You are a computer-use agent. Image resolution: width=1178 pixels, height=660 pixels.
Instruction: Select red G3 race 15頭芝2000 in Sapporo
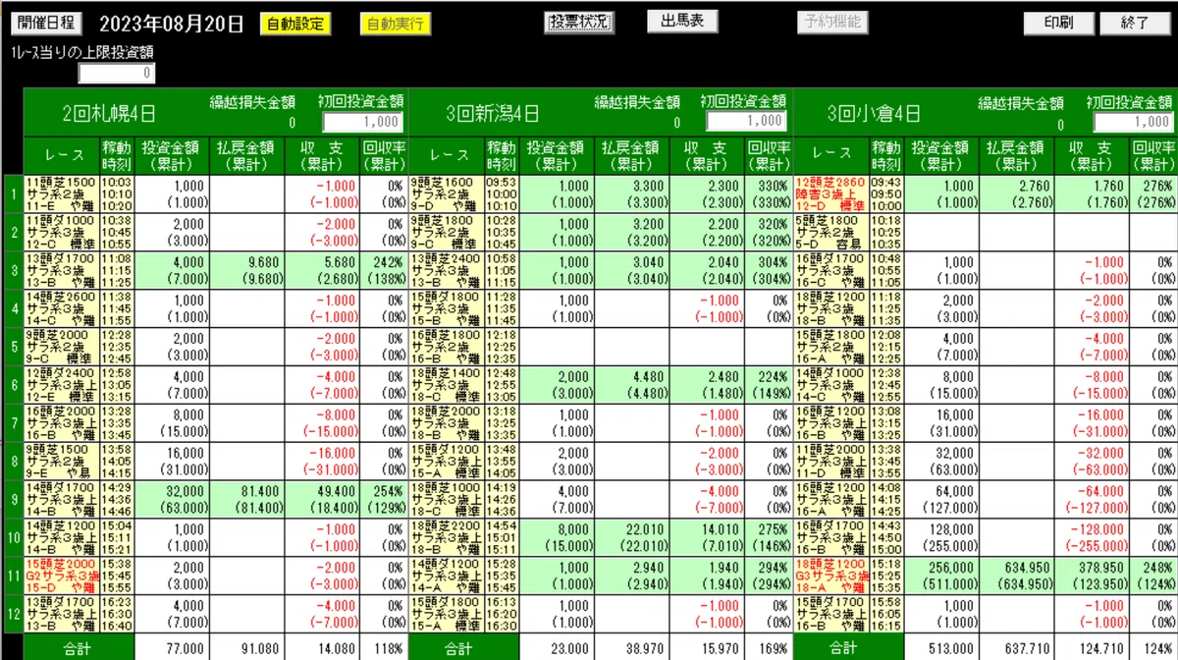point(61,576)
